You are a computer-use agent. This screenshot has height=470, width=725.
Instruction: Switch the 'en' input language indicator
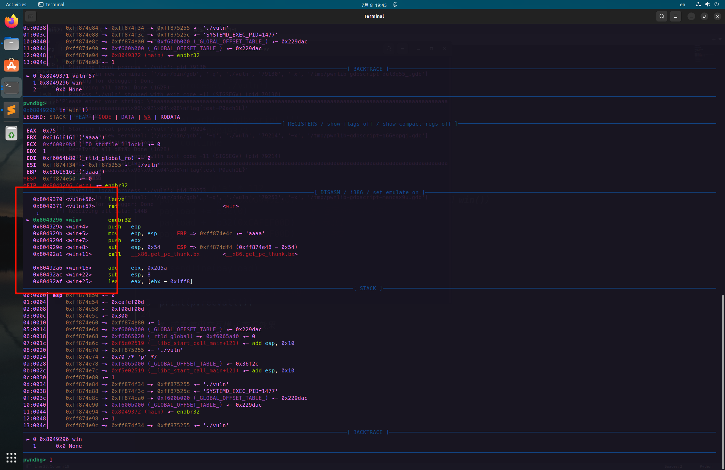(683, 5)
